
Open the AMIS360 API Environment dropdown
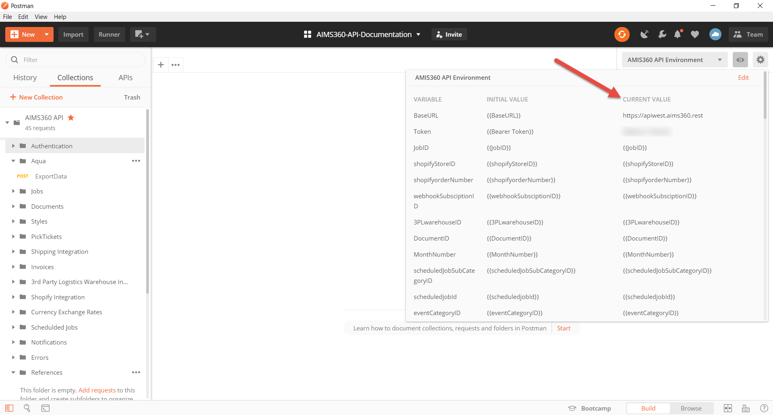tap(674, 59)
